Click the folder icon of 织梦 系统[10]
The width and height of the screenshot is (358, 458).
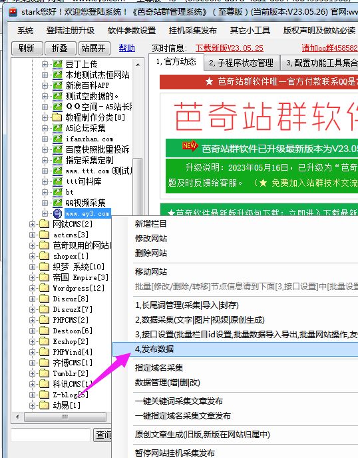pyautogui.click(x=45, y=267)
